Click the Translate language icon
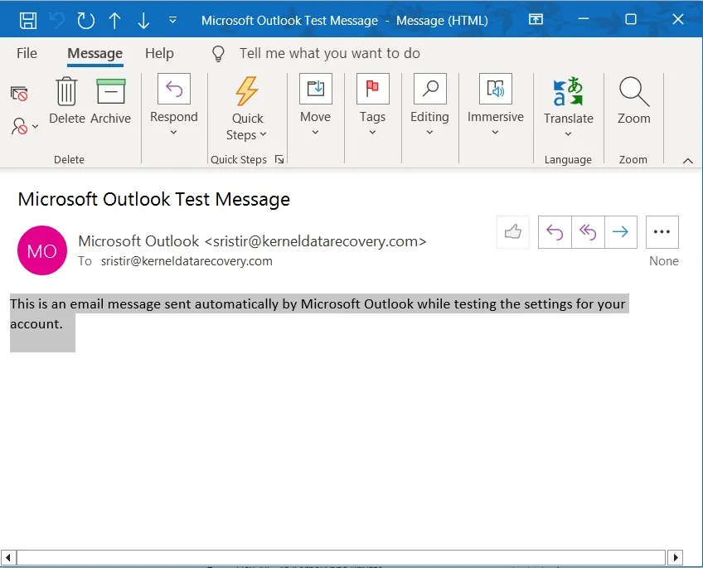This screenshot has height=568, width=703. [x=568, y=91]
